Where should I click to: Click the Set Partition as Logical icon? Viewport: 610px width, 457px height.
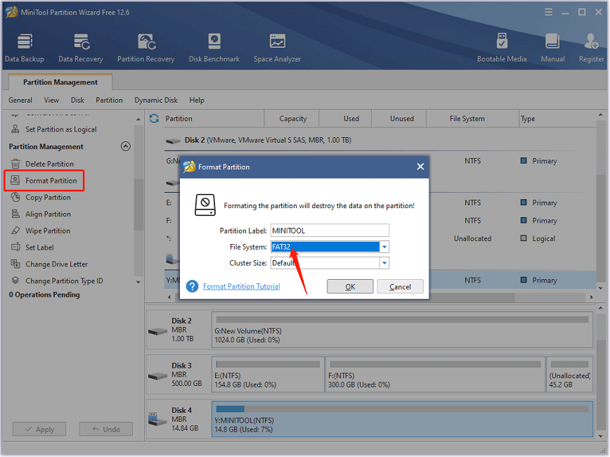click(x=15, y=129)
